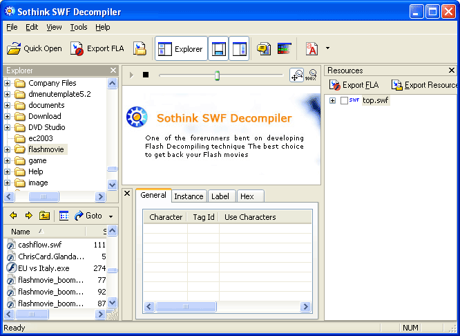Click the Flash icon beside EU vs Italy.exe
460x336 pixels.
11,268
